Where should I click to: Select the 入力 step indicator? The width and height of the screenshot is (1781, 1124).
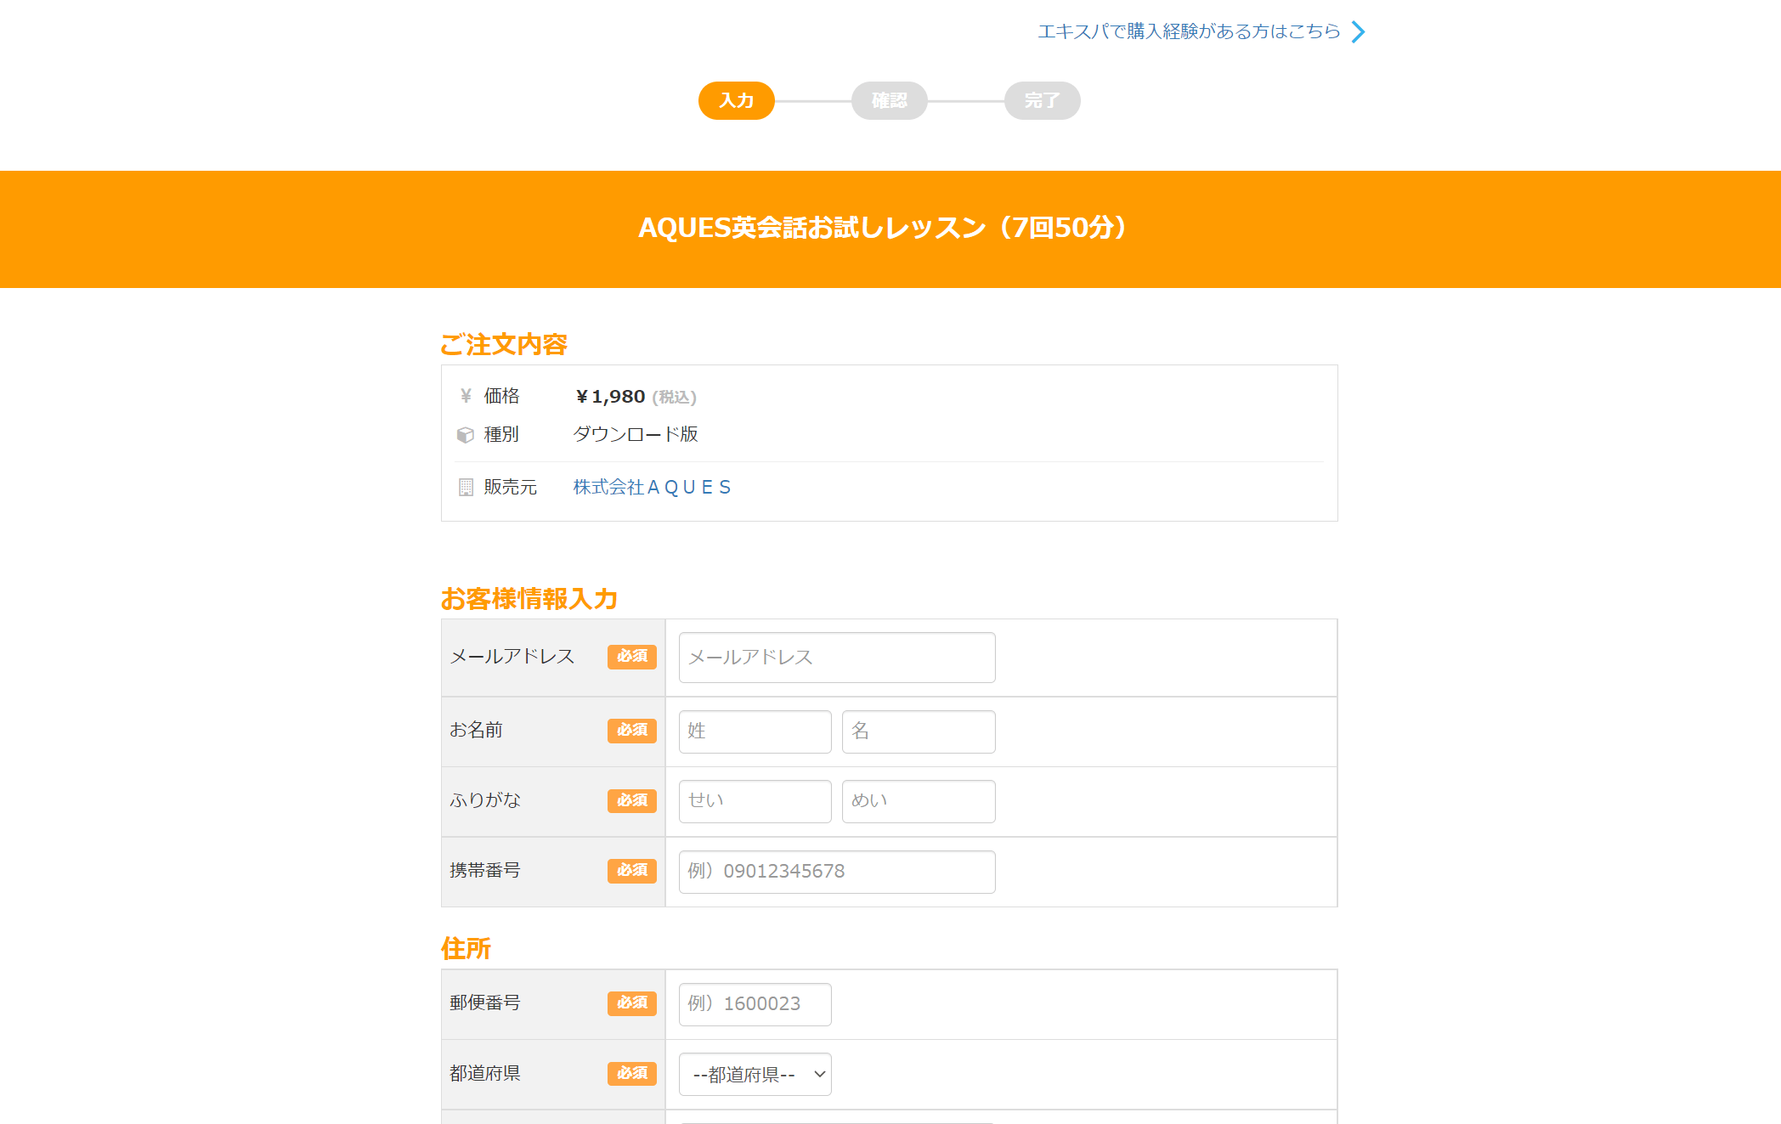tap(736, 101)
